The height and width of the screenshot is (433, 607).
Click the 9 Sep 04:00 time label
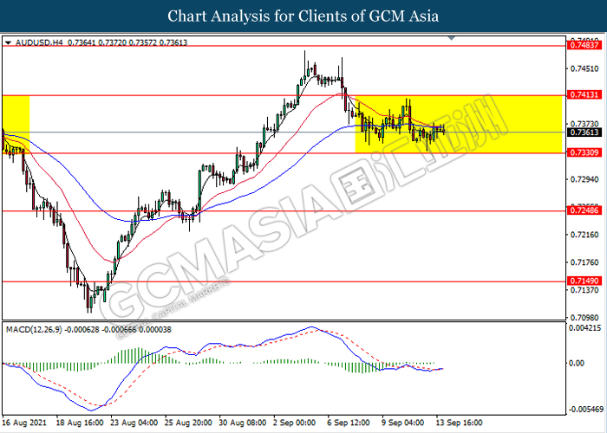[403, 423]
